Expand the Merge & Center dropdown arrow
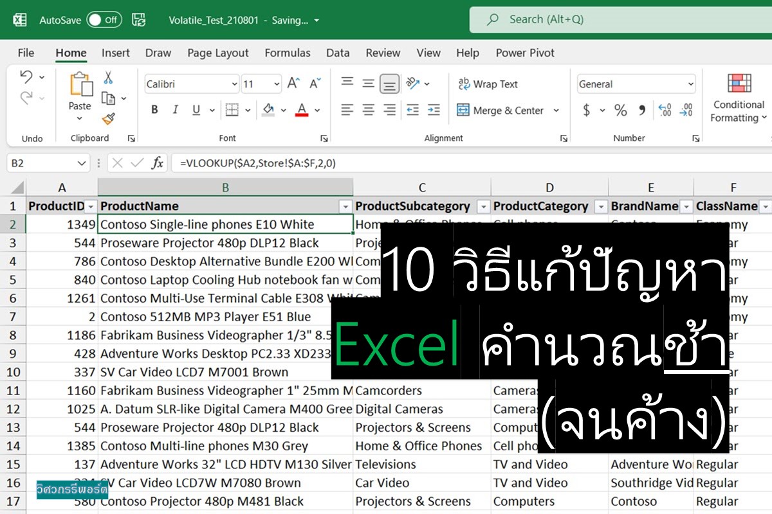772x514 pixels. click(556, 111)
